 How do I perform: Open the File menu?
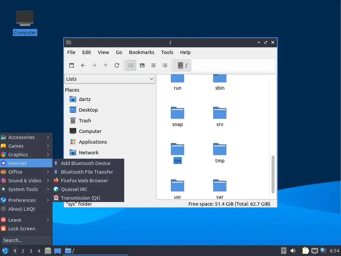(x=71, y=52)
